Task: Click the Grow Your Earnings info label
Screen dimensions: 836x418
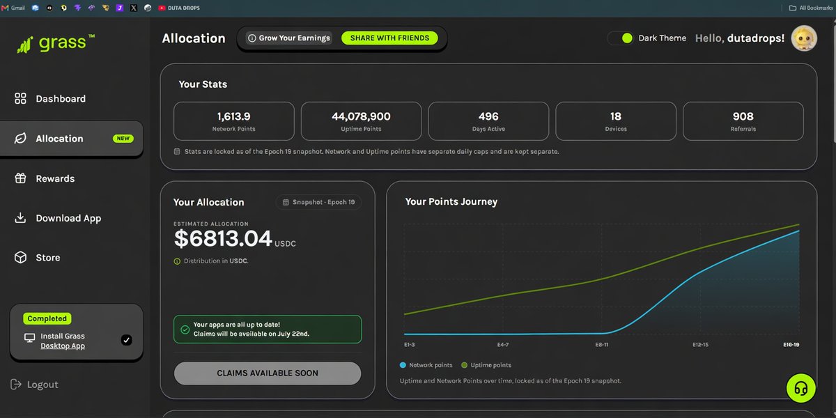Action: pos(289,38)
